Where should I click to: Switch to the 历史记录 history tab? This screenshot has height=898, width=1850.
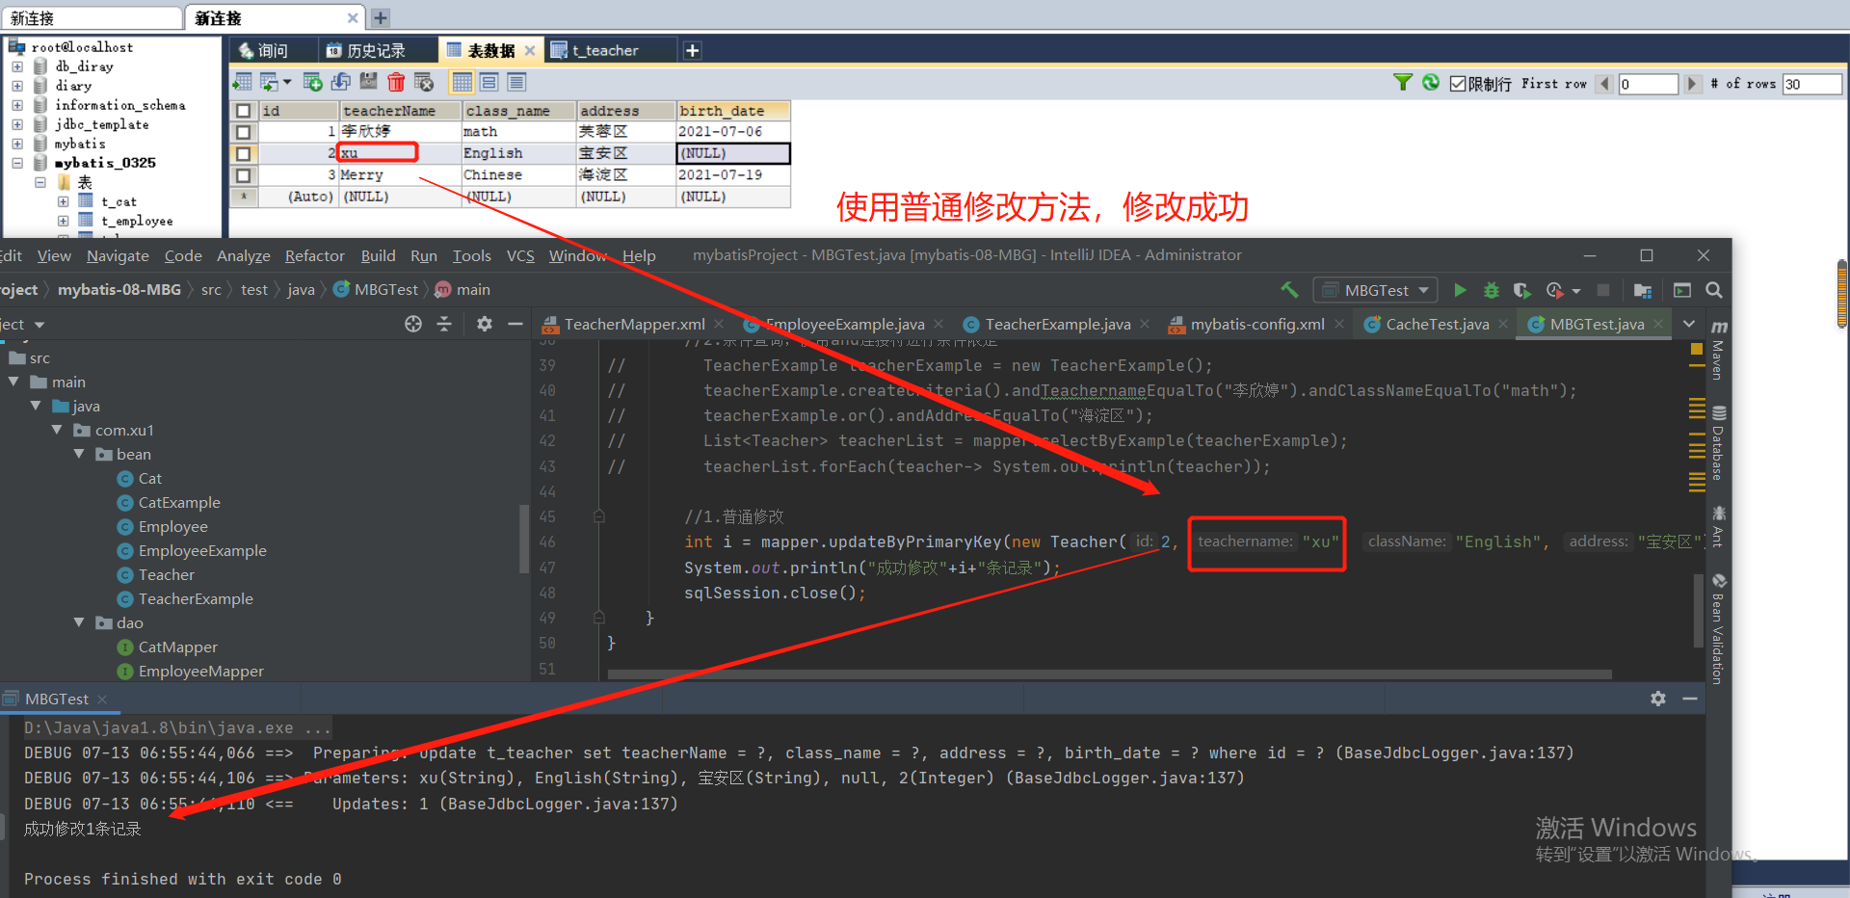376,50
